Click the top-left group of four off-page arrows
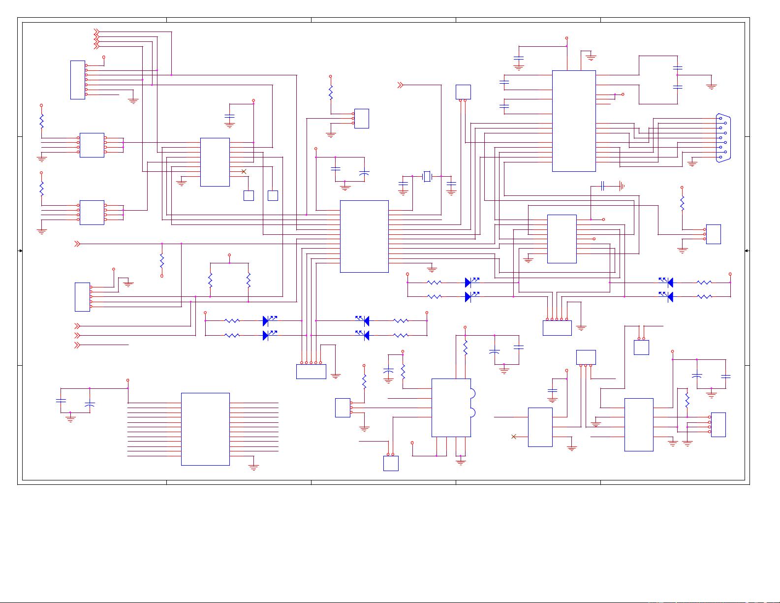Screen dimensions: 780x603 (96, 39)
